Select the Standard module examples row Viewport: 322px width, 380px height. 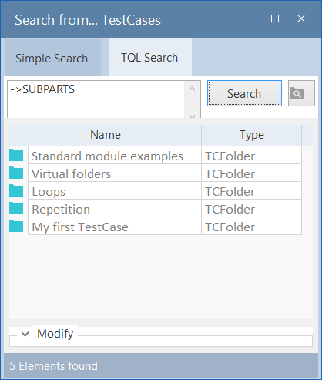coord(156,156)
